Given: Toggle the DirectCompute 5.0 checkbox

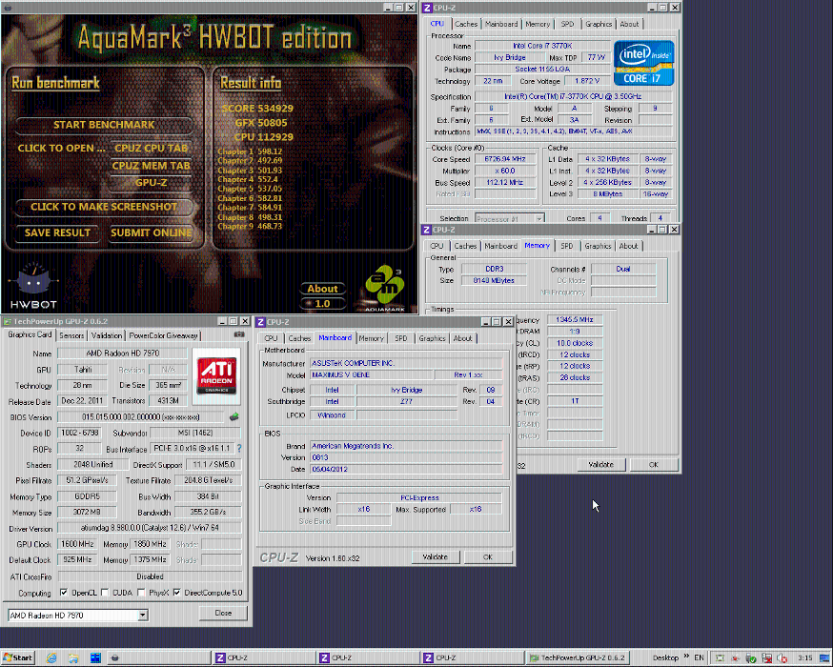Looking at the screenshot, I should click(x=177, y=592).
